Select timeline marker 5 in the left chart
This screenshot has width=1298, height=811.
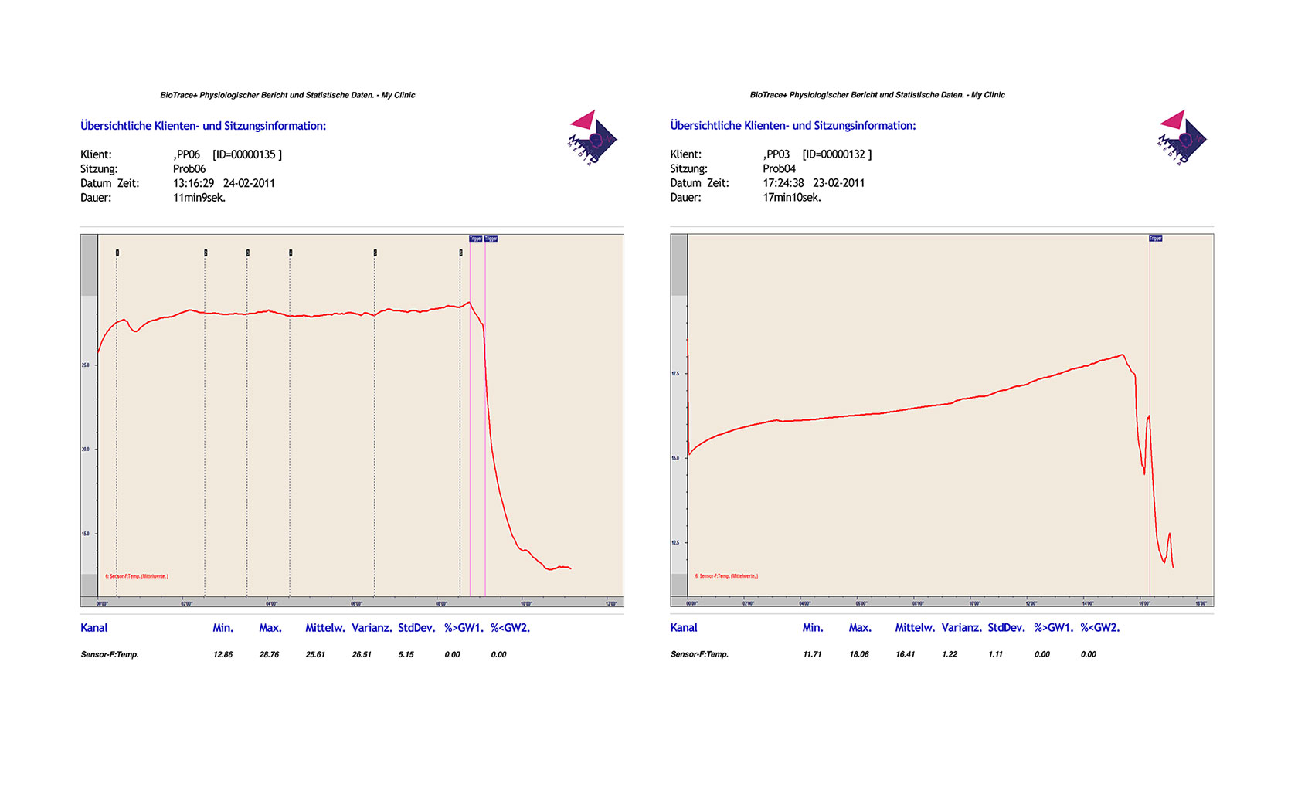[375, 253]
